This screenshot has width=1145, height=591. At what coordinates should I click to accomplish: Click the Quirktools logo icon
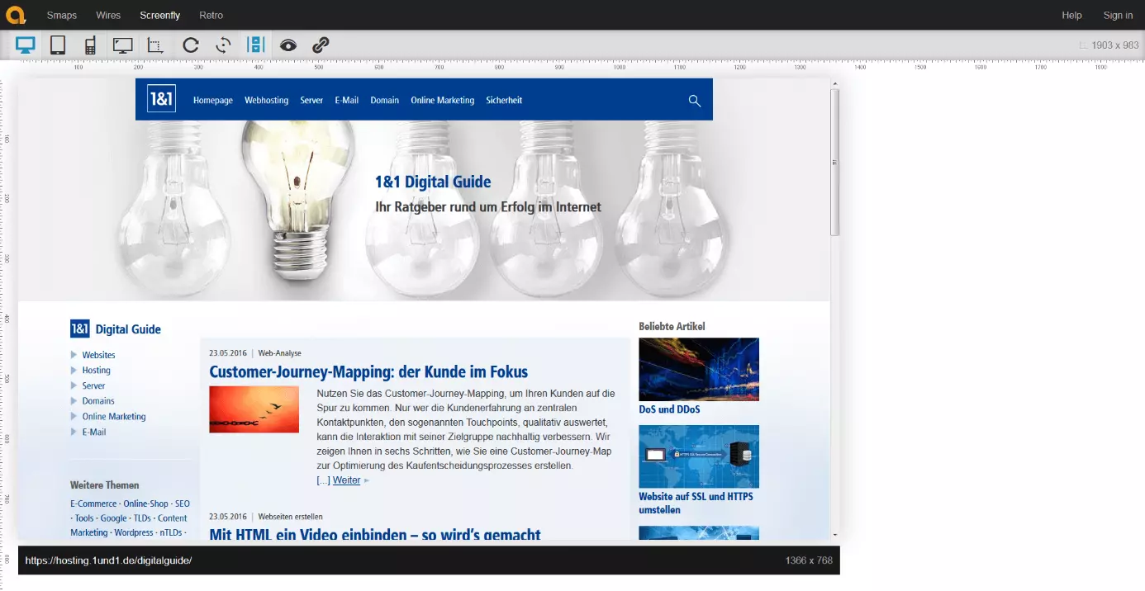point(17,15)
